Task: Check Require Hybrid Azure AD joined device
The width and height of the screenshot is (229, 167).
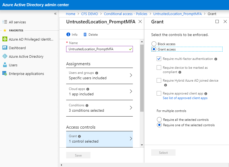Action: [x=159, y=80]
